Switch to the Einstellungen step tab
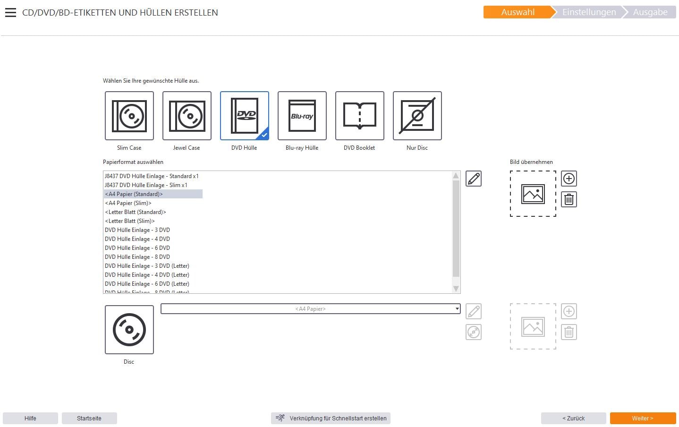 click(x=589, y=12)
